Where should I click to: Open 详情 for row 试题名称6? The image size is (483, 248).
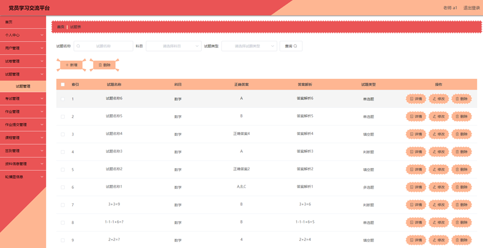click(416, 99)
